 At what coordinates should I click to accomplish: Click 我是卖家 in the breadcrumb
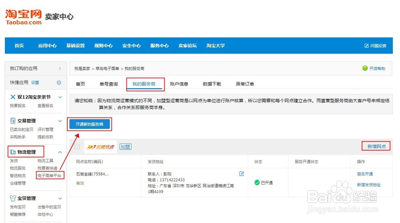point(82,69)
